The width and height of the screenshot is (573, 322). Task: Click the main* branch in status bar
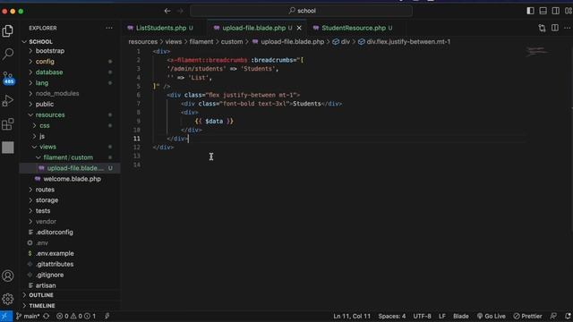click(28, 316)
